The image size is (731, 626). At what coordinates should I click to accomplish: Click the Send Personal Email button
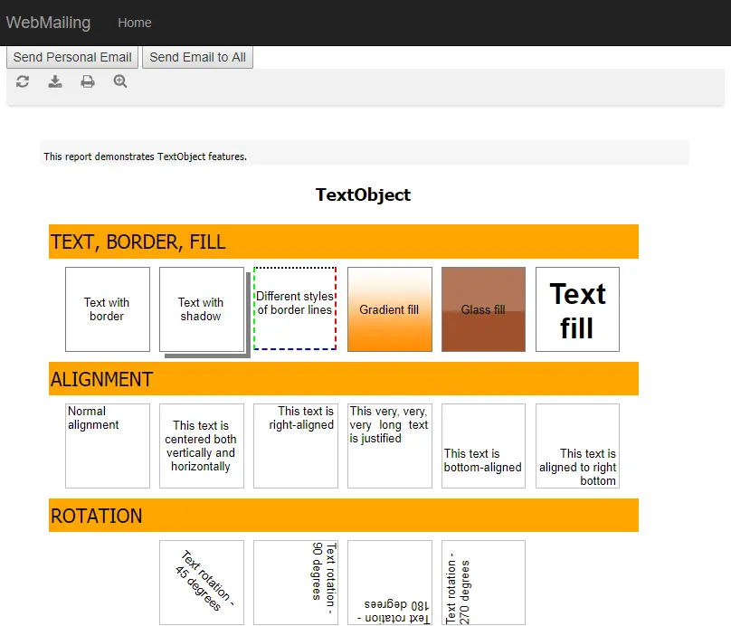pyautogui.click(x=72, y=57)
